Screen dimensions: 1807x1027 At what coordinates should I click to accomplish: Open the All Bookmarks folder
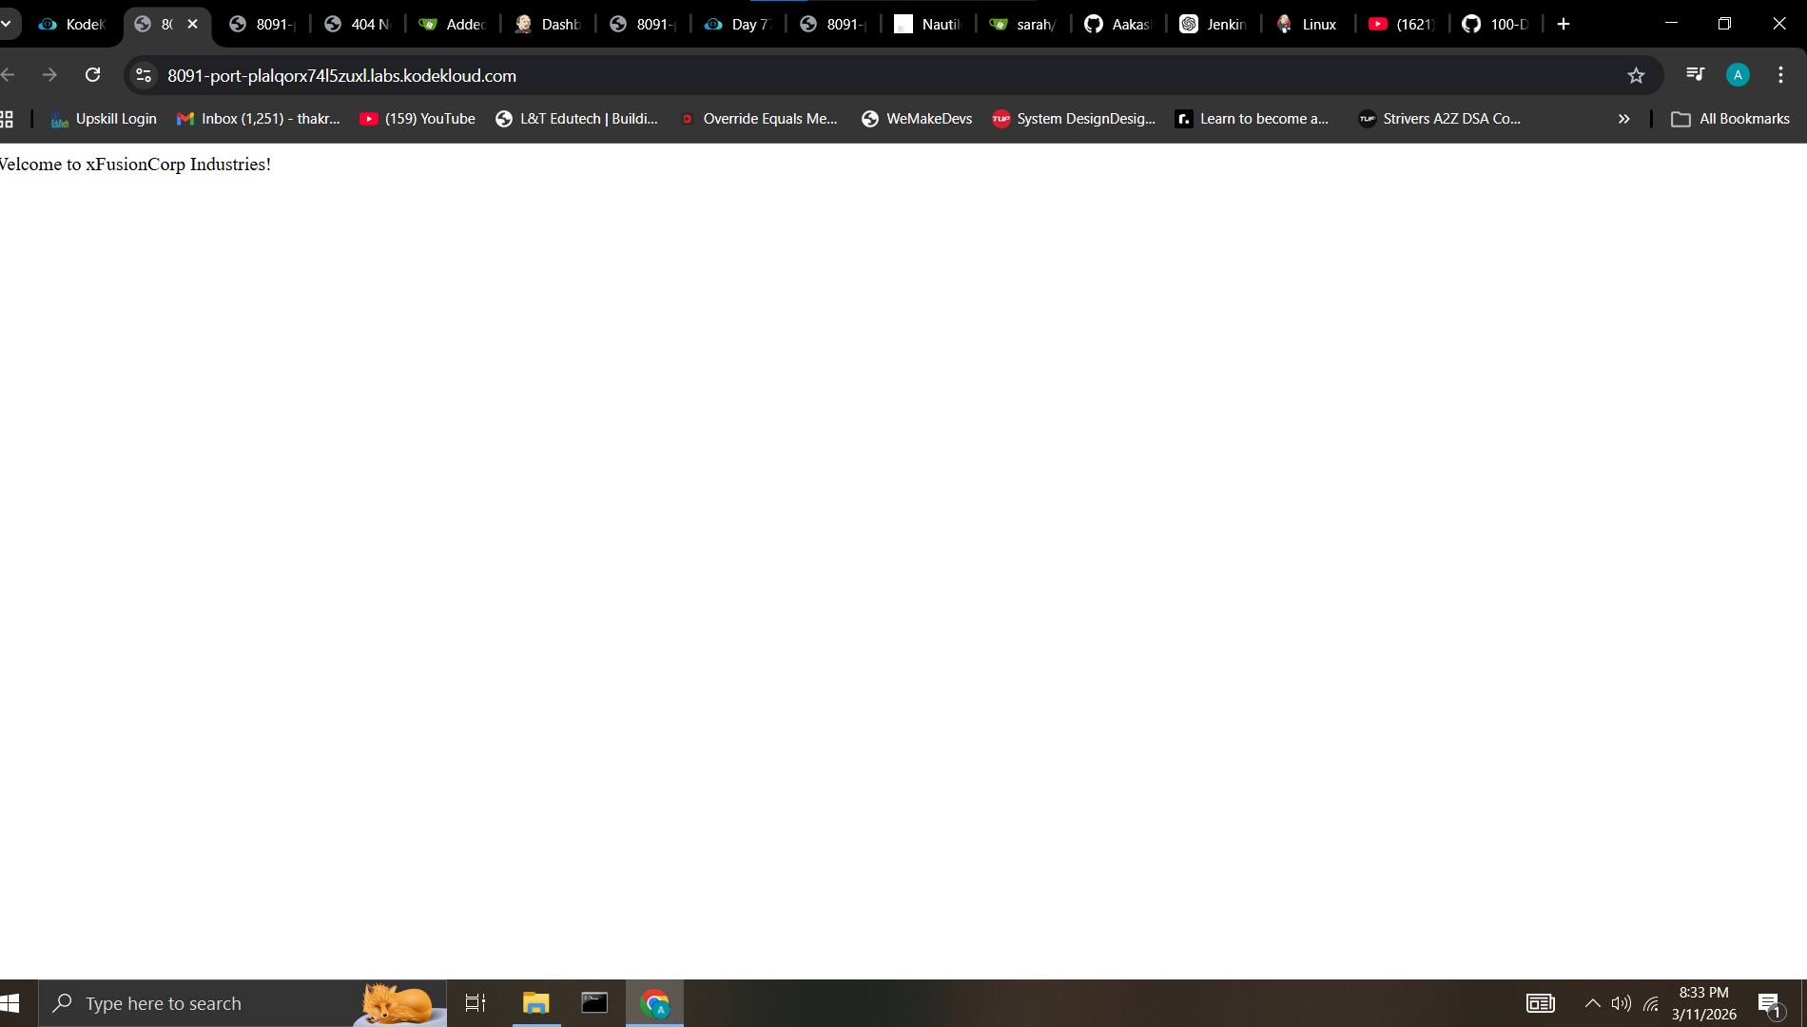tap(1731, 119)
